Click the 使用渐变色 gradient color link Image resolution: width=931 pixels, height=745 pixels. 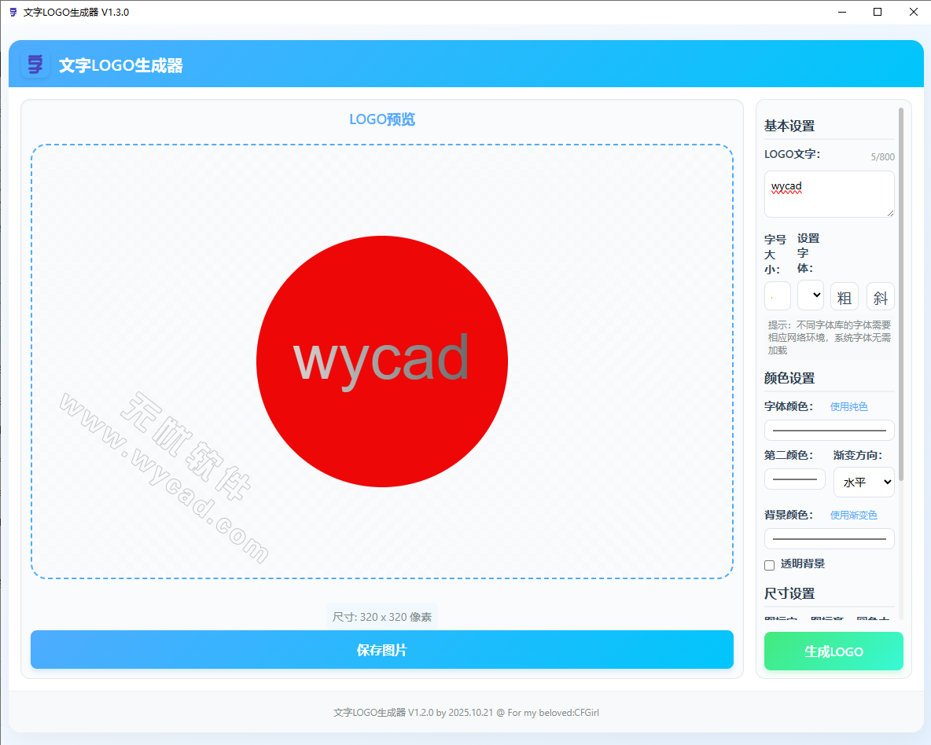854,515
